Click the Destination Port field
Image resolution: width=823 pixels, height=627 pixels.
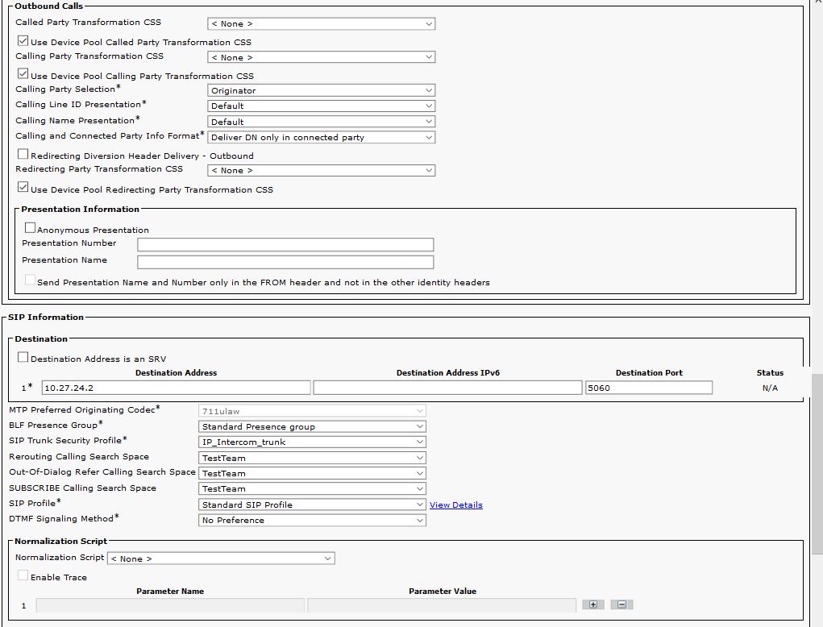(x=648, y=388)
